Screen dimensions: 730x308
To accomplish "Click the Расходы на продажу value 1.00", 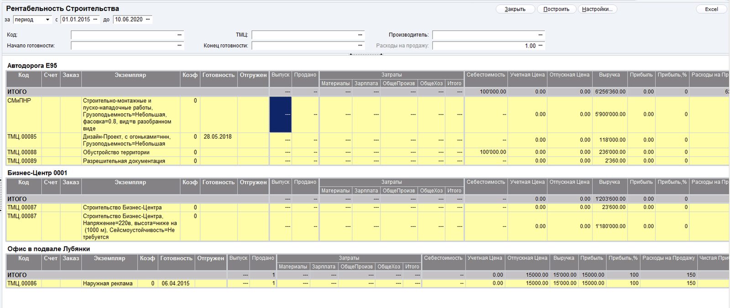I will [530, 46].
